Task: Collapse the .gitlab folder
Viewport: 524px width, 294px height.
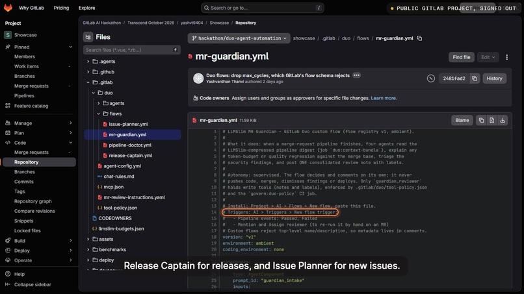Action: (x=88, y=82)
